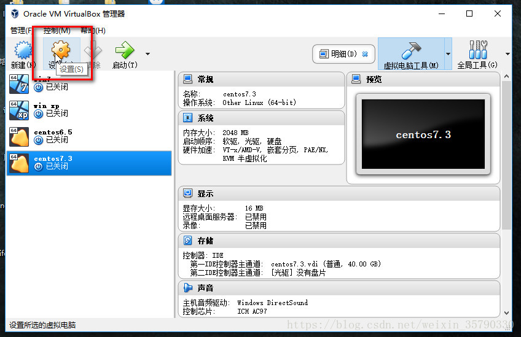Close the Details (明细) button via its small x icon
Screen dimensions: 521x337
pos(365,54)
